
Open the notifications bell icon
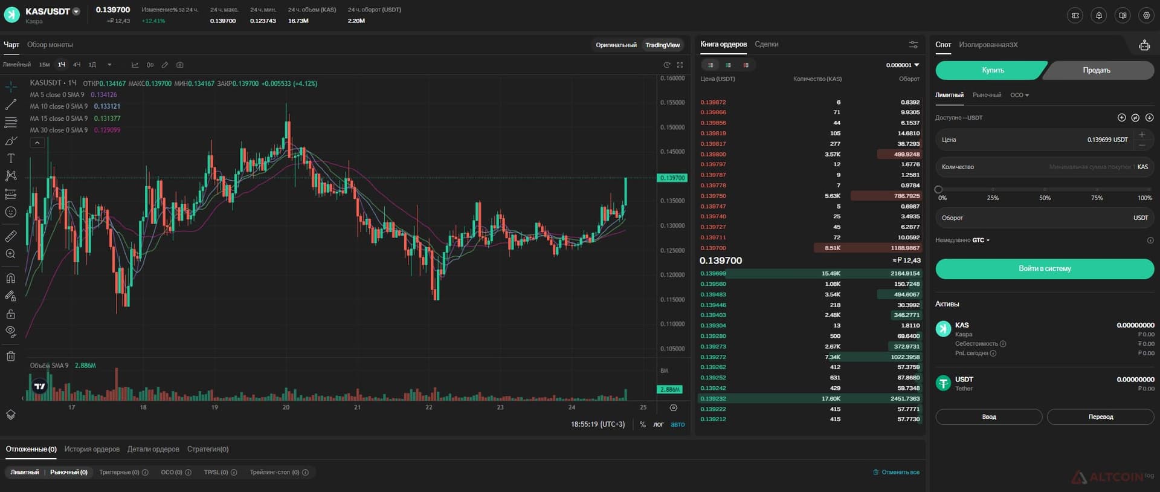click(x=1099, y=16)
